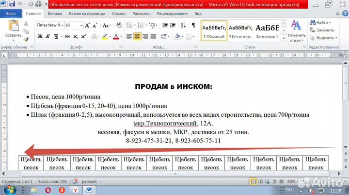Click the strikethrough abc icon
The height and width of the screenshot is (195, 349).
click(x=67, y=36)
